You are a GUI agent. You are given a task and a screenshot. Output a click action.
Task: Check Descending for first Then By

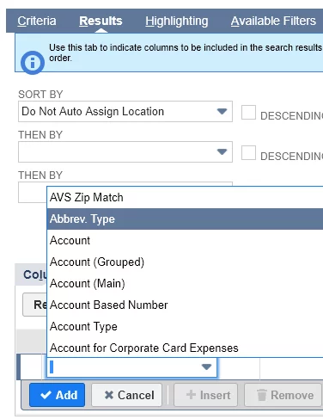click(248, 152)
